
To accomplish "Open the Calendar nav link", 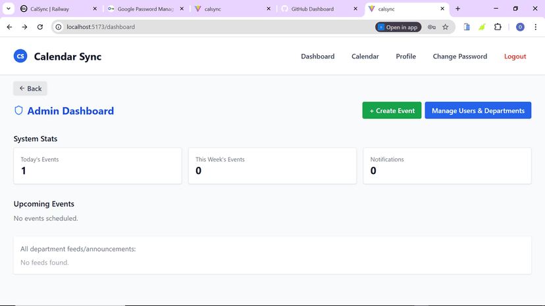I will [365, 56].
